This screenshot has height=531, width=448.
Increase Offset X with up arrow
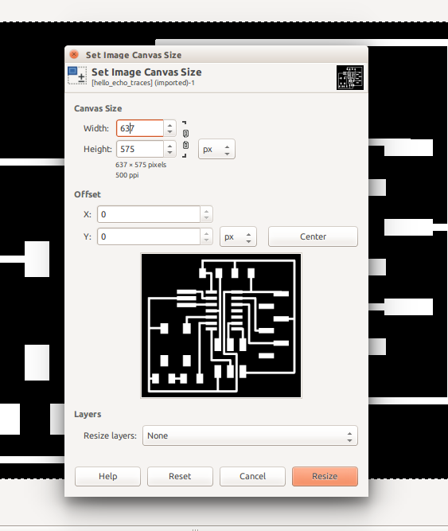click(x=206, y=211)
